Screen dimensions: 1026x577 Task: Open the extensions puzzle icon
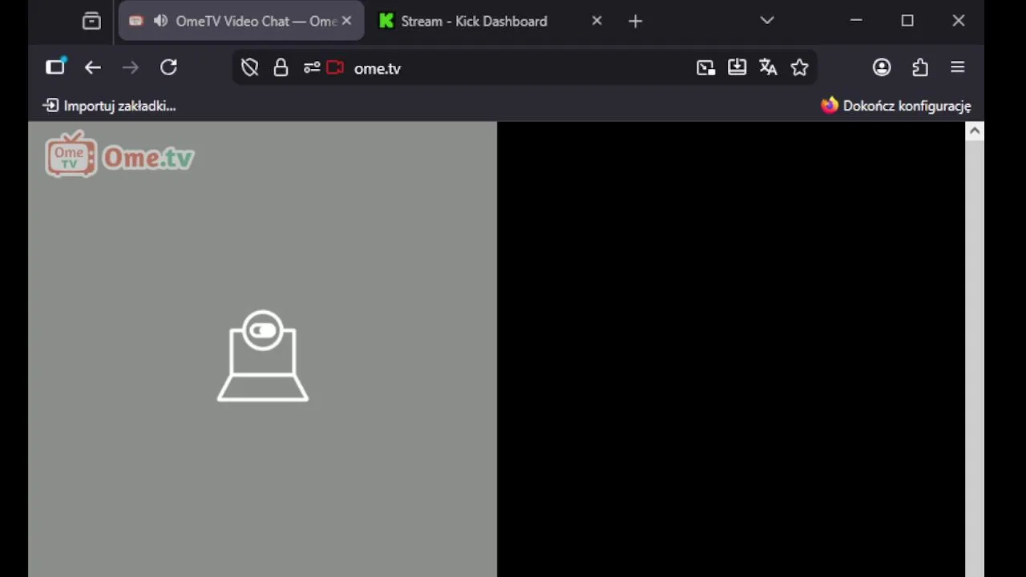click(x=920, y=68)
